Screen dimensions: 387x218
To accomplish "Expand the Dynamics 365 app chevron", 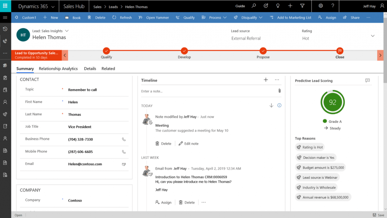I will (53, 6).
